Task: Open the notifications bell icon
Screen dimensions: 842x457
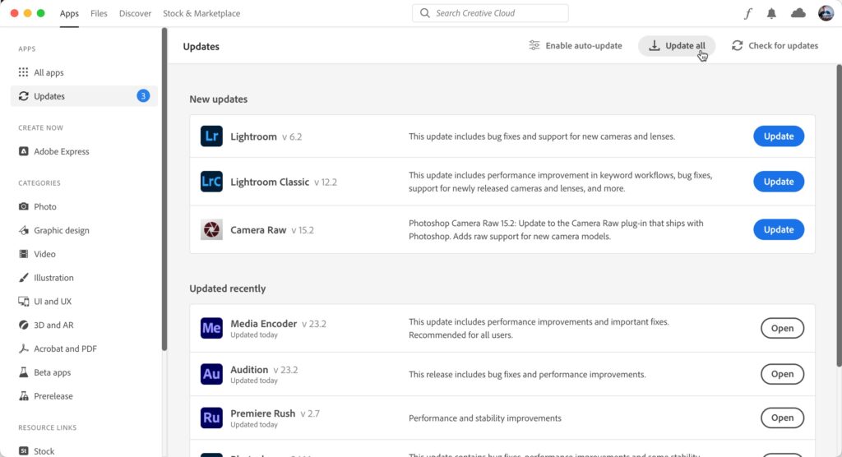Action: point(771,13)
